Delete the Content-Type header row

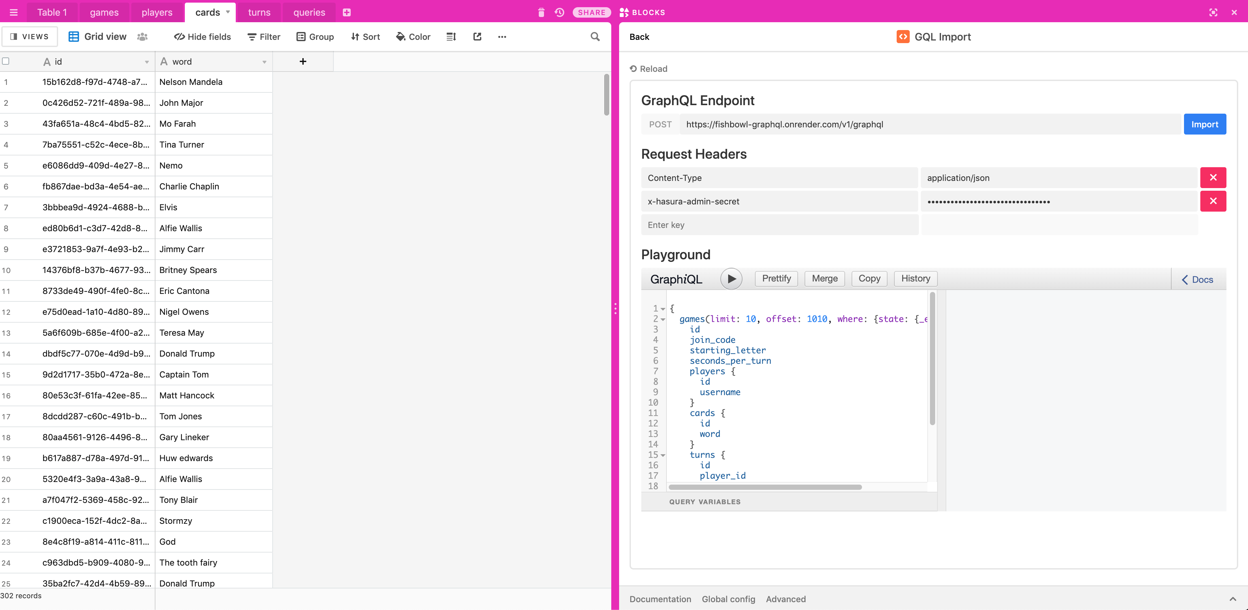(x=1213, y=178)
